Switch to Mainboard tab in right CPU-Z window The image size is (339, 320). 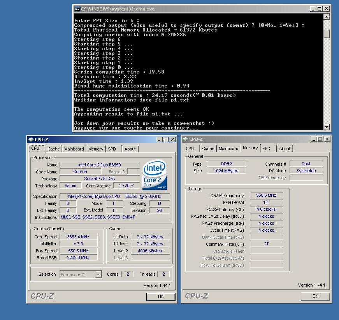point(228,149)
